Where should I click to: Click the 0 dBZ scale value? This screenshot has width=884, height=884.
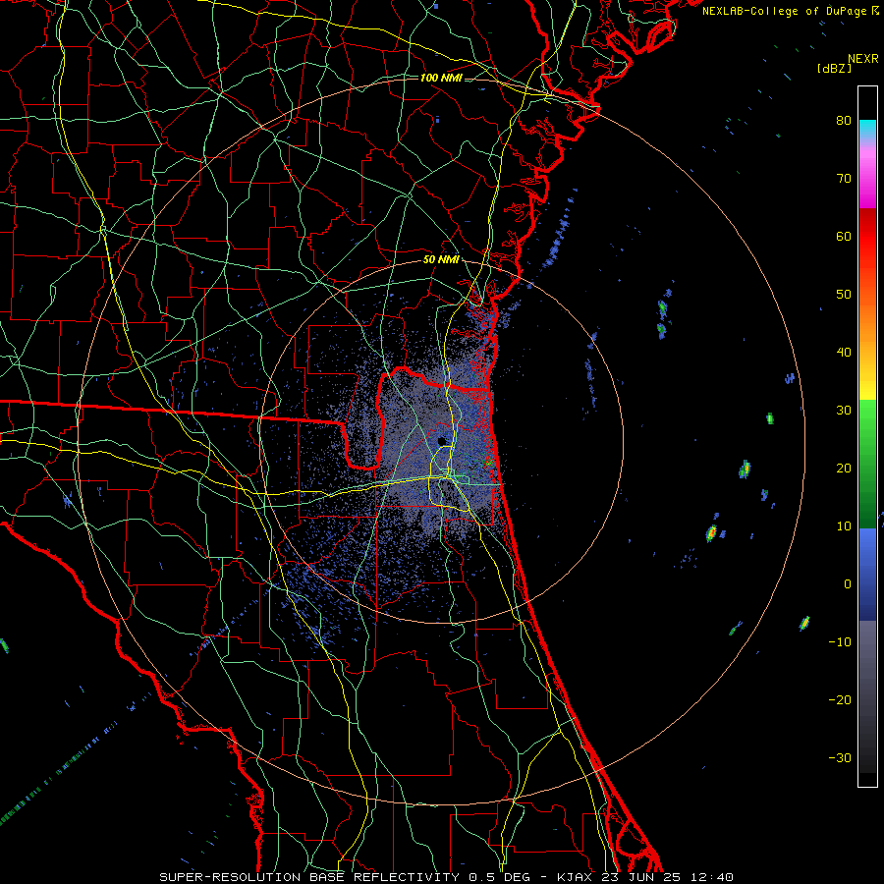click(x=848, y=584)
